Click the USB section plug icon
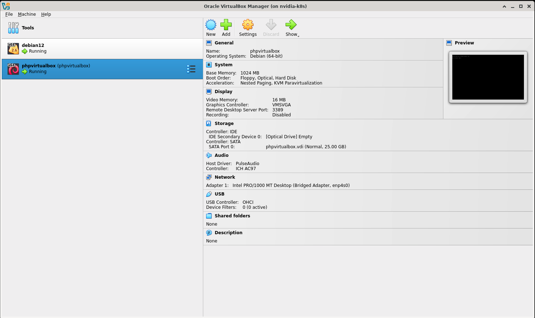535x318 pixels. (209, 194)
